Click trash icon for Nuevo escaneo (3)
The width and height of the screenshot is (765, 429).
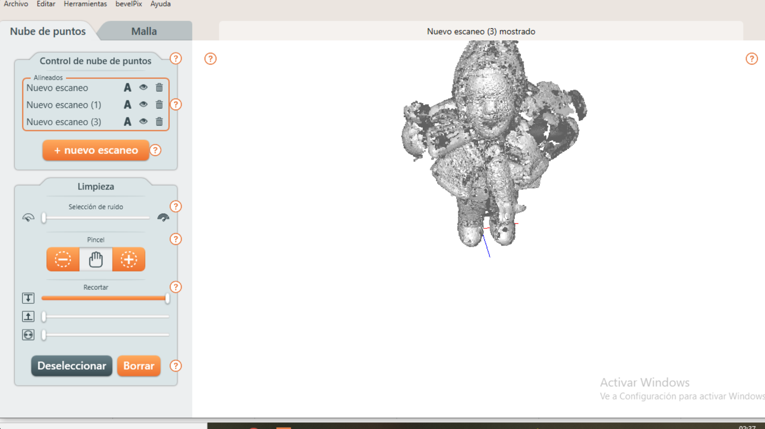tap(159, 122)
